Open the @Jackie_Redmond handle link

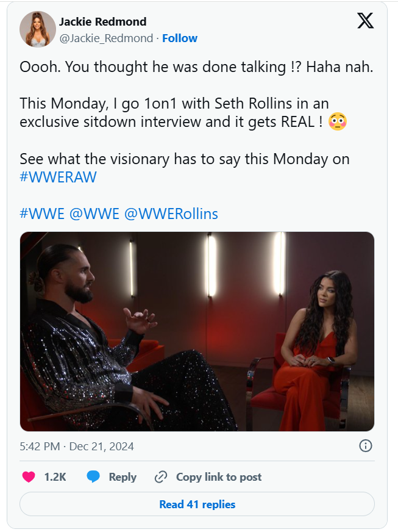106,38
